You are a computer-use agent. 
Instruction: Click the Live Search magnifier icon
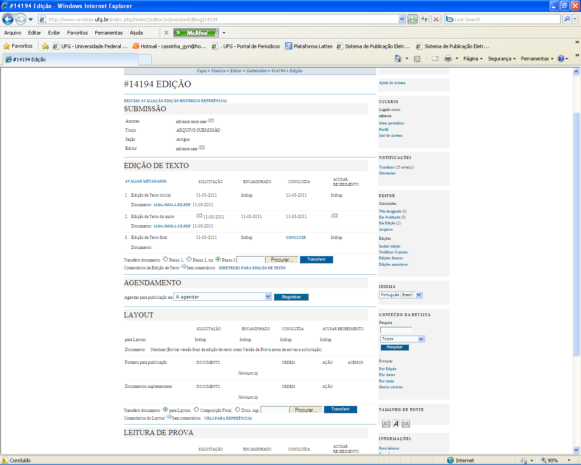(x=567, y=19)
